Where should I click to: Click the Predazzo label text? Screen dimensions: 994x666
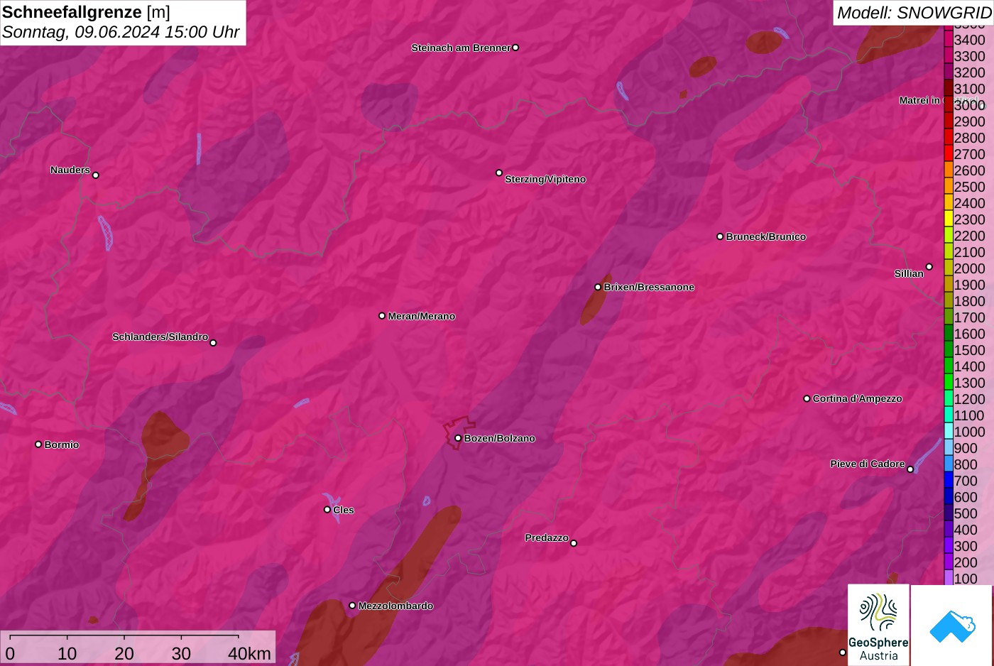(547, 537)
